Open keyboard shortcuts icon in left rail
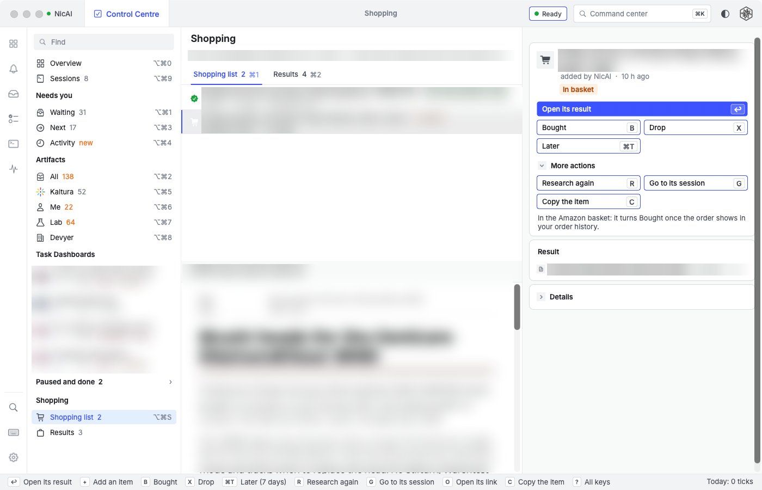 point(14,432)
